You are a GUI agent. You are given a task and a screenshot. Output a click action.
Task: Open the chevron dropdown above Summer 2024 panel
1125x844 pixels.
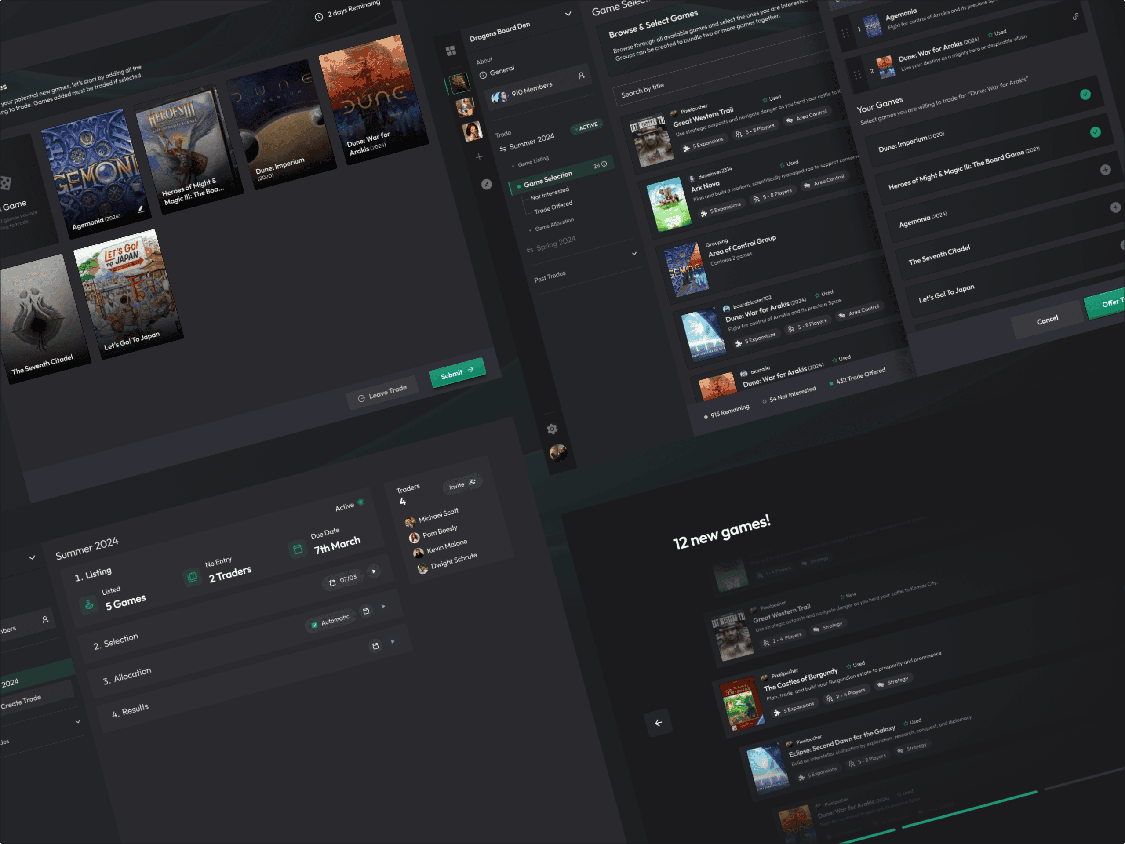pos(32,558)
